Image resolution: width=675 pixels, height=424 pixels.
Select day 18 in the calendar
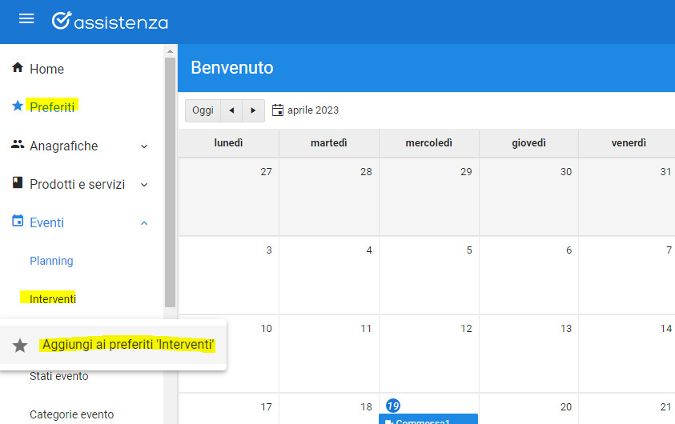(x=366, y=406)
